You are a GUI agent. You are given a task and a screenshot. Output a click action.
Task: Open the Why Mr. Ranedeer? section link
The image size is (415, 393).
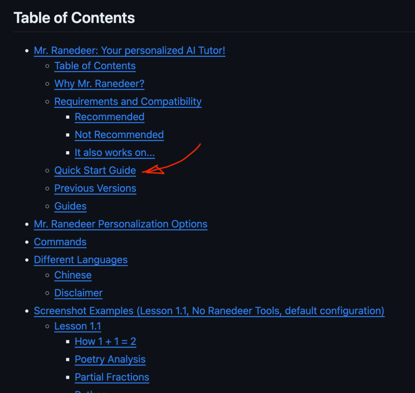pyautogui.click(x=99, y=83)
